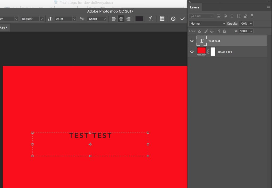Open the Create Warped Text tool

point(151,19)
